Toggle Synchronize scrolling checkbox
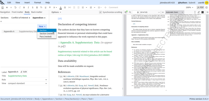This screenshot has width=209, height=101. 101,12
